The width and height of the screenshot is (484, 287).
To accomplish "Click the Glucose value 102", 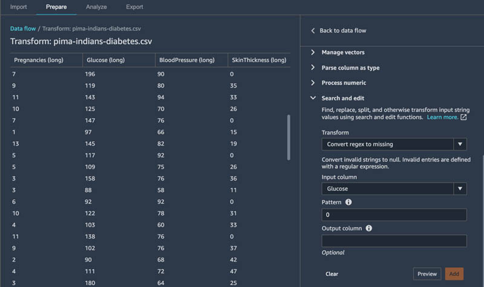I will pos(90,248).
